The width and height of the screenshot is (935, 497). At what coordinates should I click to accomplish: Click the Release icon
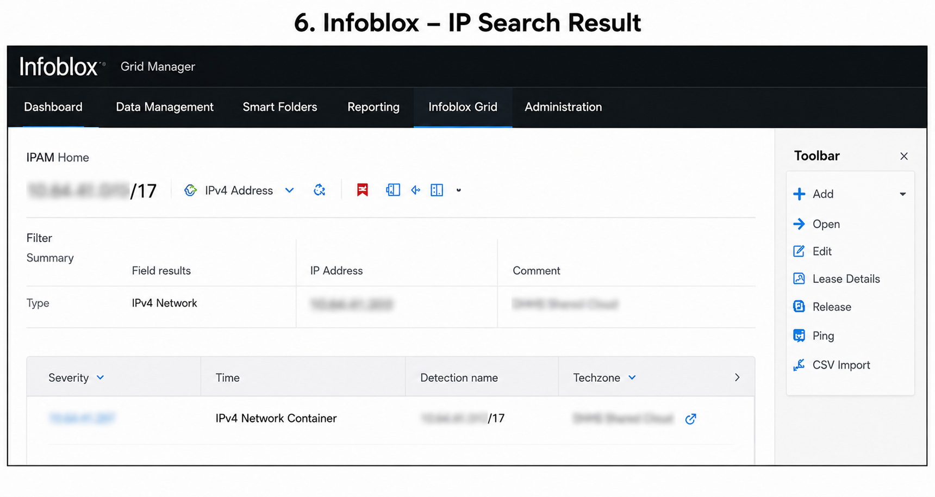[799, 307]
